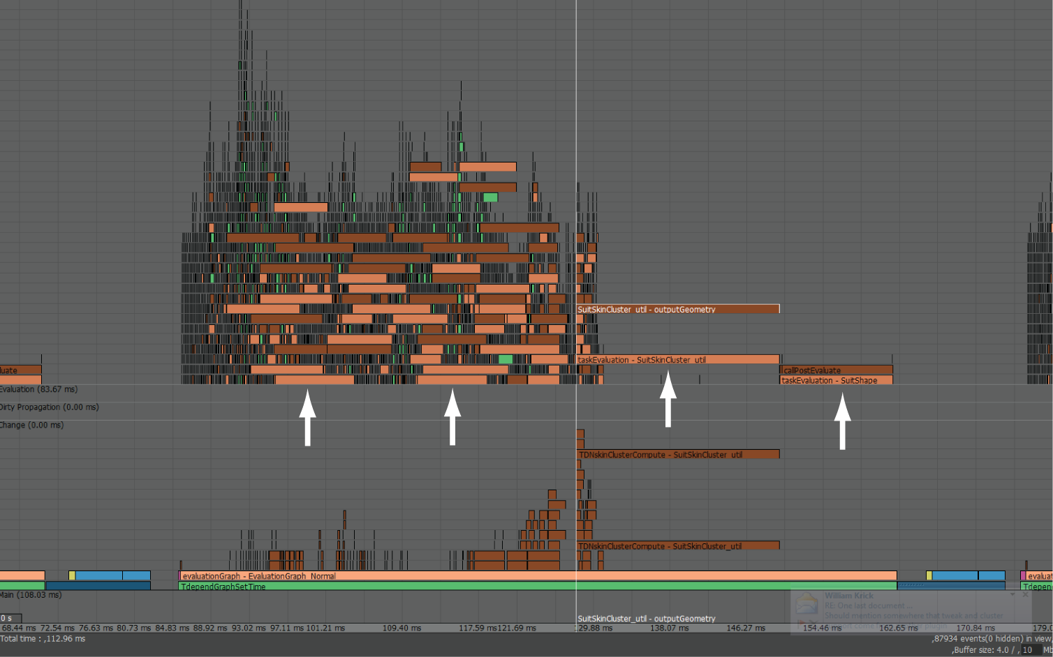1053x657 pixels.
Task: Click the Change (0.00 ms) category label
Action: click(x=31, y=425)
